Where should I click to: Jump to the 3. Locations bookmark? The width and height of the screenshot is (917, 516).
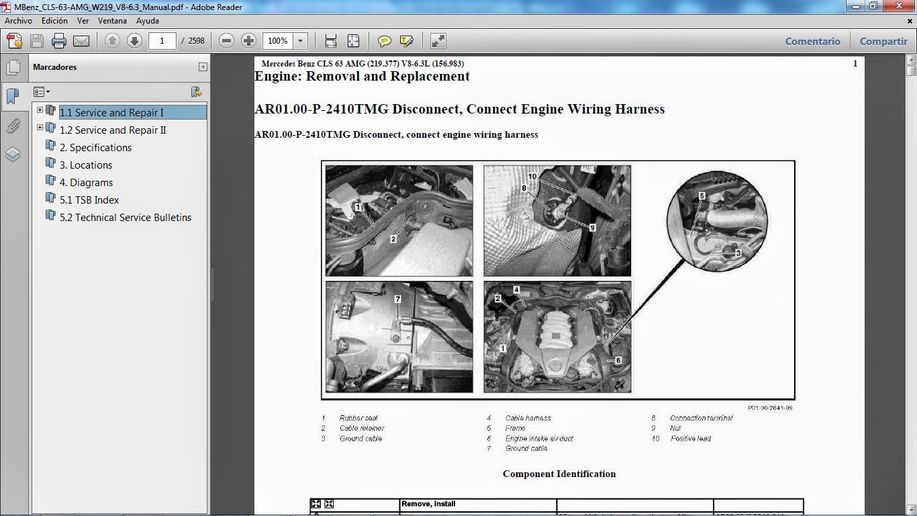click(x=86, y=165)
